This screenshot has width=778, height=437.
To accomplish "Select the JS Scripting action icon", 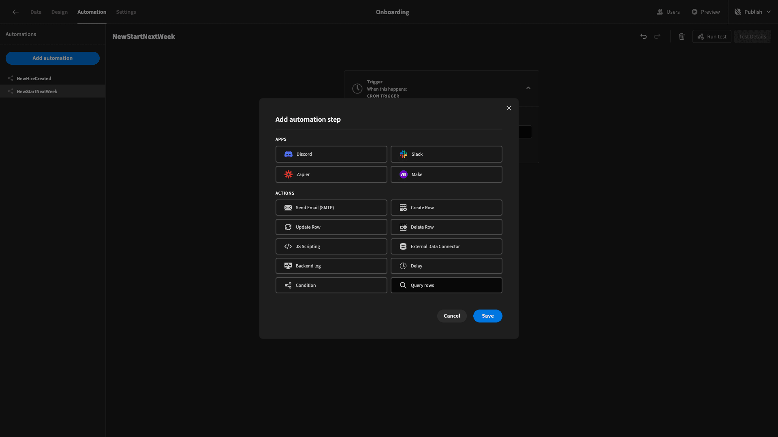I will tap(288, 246).
